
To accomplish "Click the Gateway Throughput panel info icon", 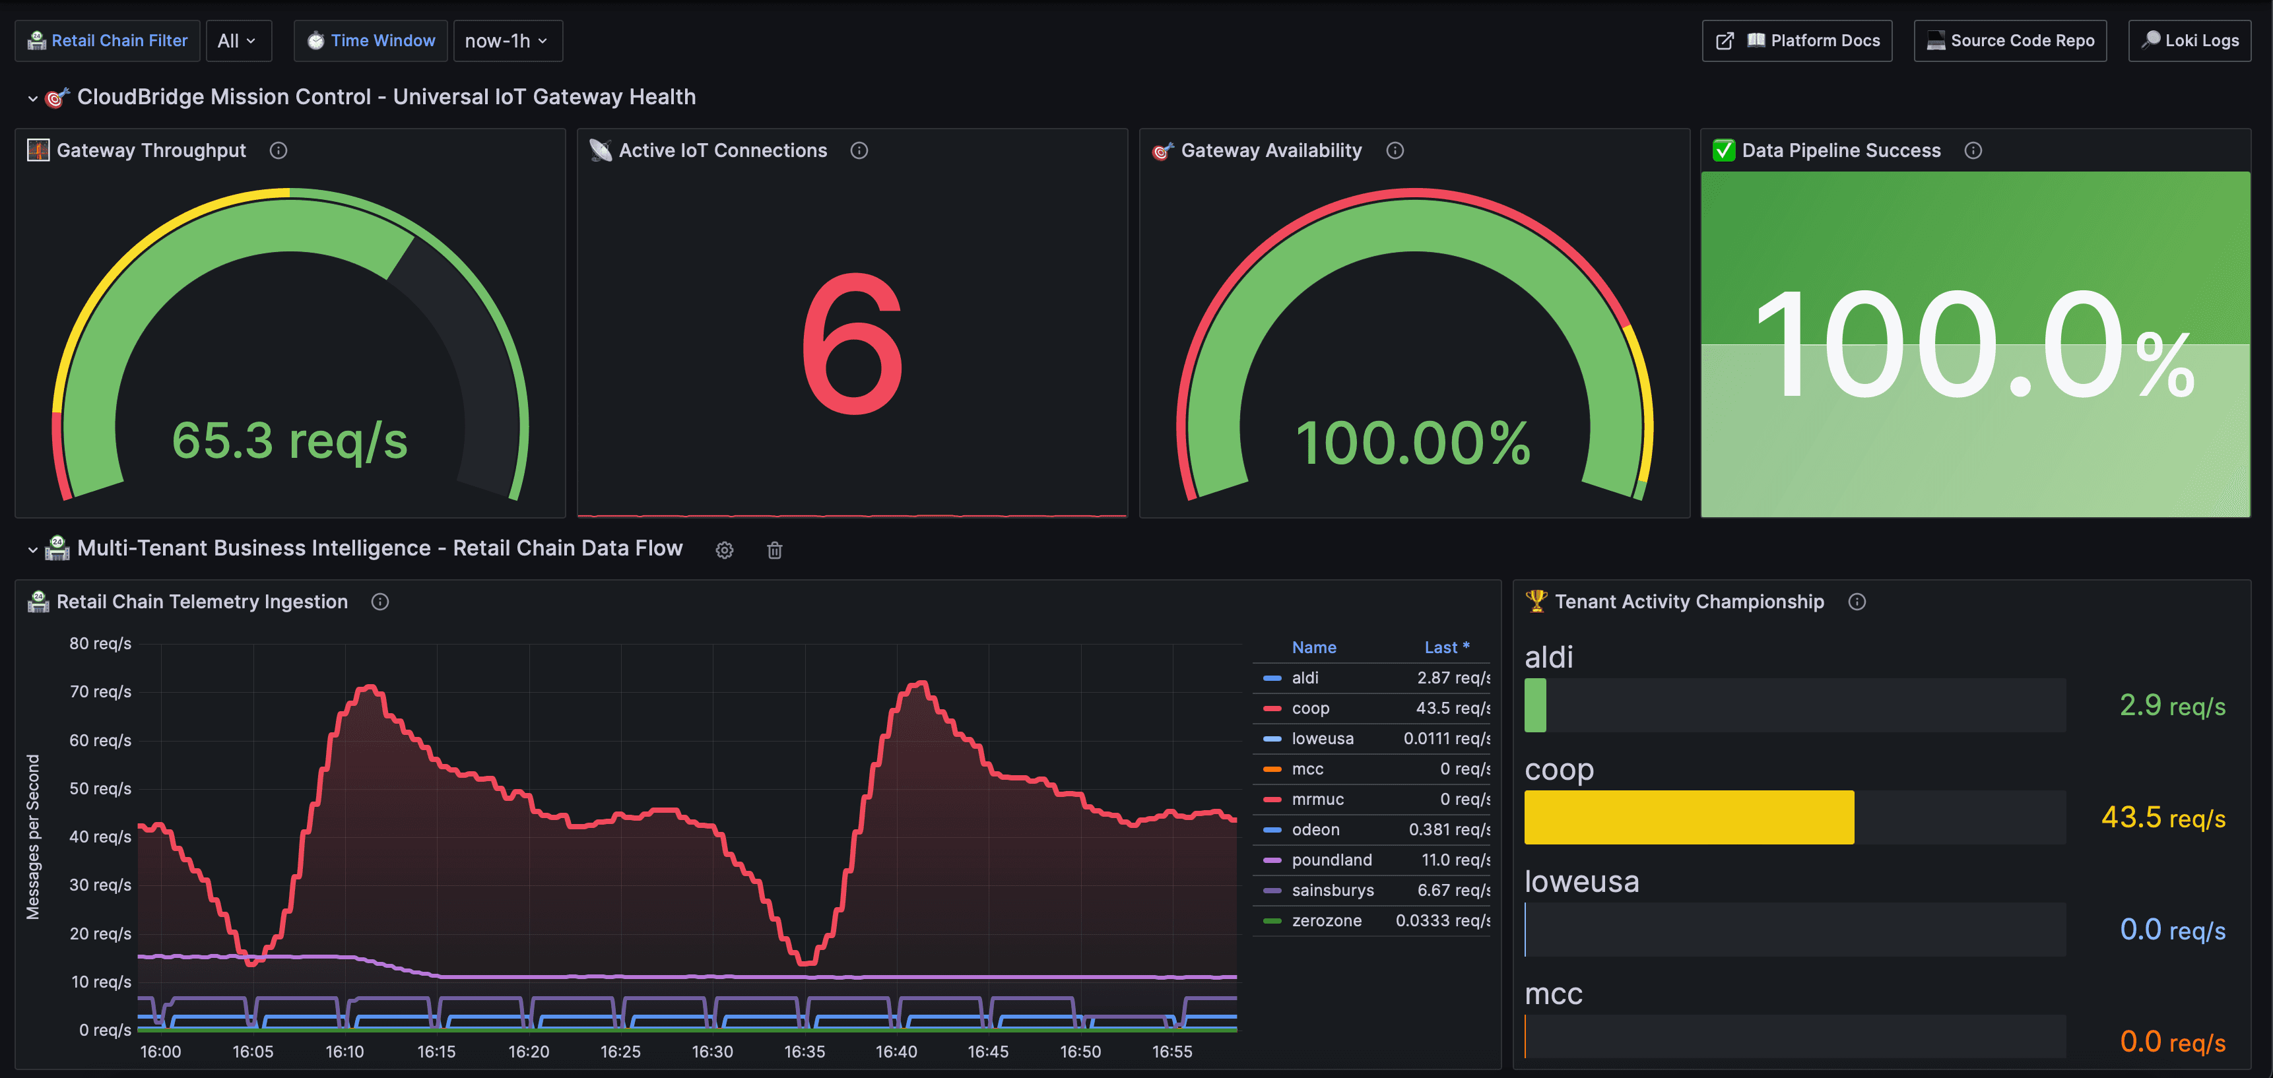I will pos(279,150).
